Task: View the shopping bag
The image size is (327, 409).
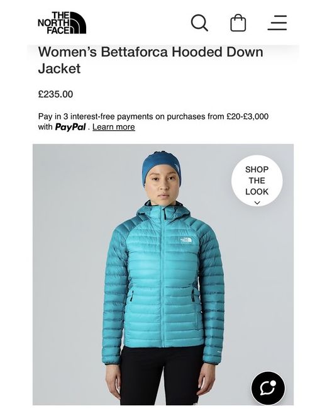Action: click(x=238, y=23)
